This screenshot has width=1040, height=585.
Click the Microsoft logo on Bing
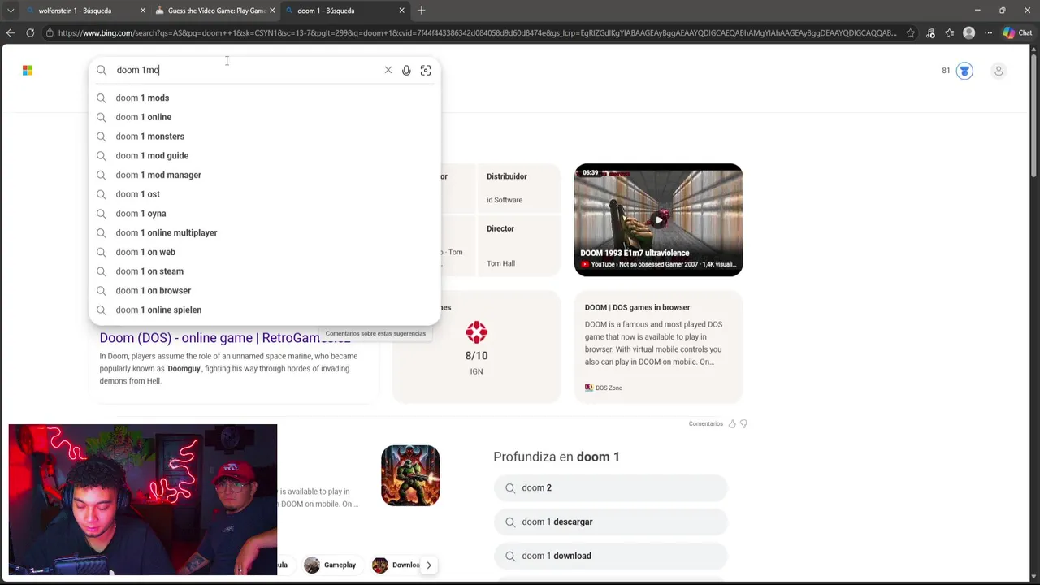28,71
